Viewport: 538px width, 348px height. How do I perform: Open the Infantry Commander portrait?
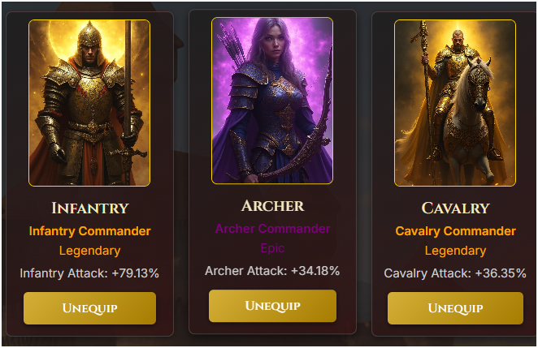tap(89, 103)
